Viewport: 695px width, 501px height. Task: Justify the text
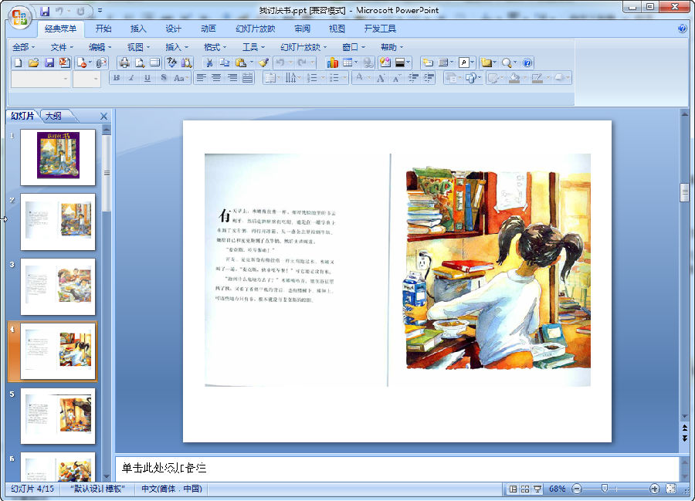[248, 79]
